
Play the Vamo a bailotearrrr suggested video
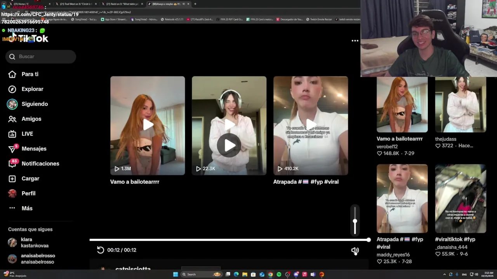coord(148,126)
